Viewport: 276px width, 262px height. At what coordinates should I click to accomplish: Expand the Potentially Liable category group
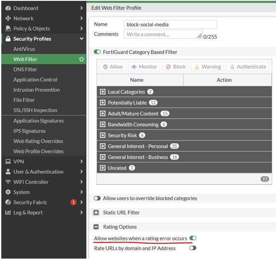102,103
